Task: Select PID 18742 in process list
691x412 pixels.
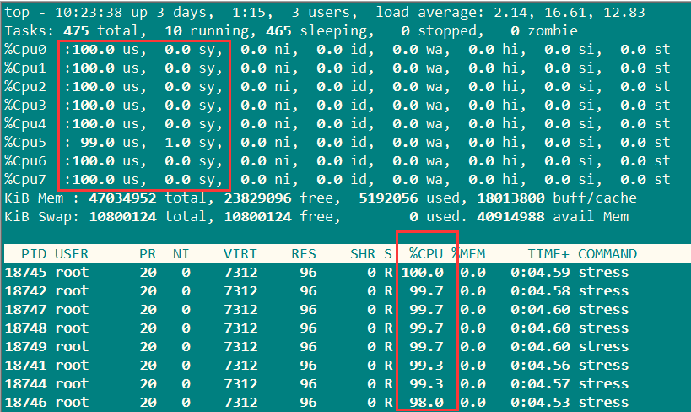Action: coord(24,290)
